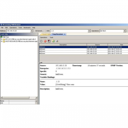Expand the RFC1213-MIB tree node

(1, 39)
